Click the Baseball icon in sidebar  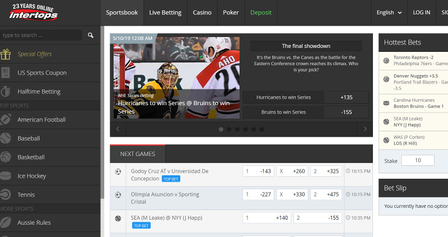tap(5, 138)
